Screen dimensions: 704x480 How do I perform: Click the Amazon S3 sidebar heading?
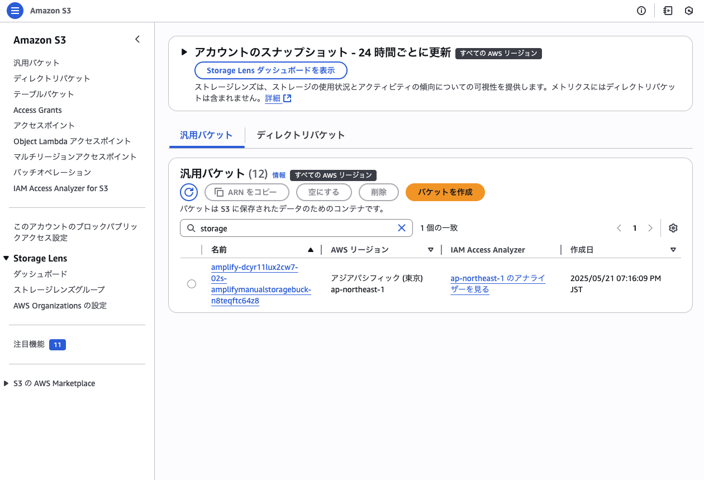(40, 40)
